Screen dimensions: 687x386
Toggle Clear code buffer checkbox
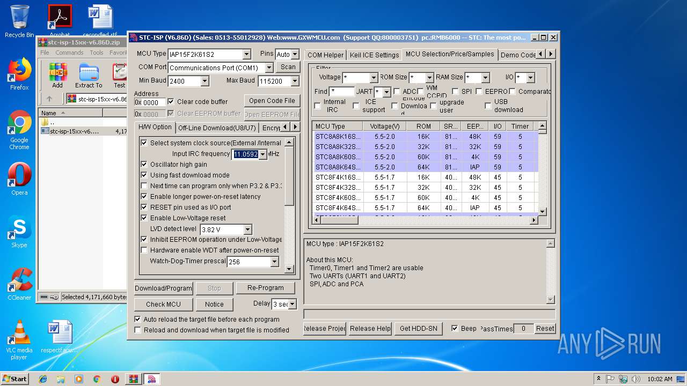click(171, 101)
